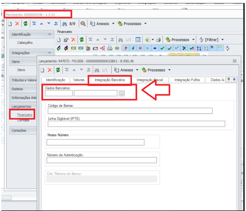Screen dimensions: 246x211
Task: Open Processos dropdown in Lançamento dialog
Action: click(x=156, y=70)
